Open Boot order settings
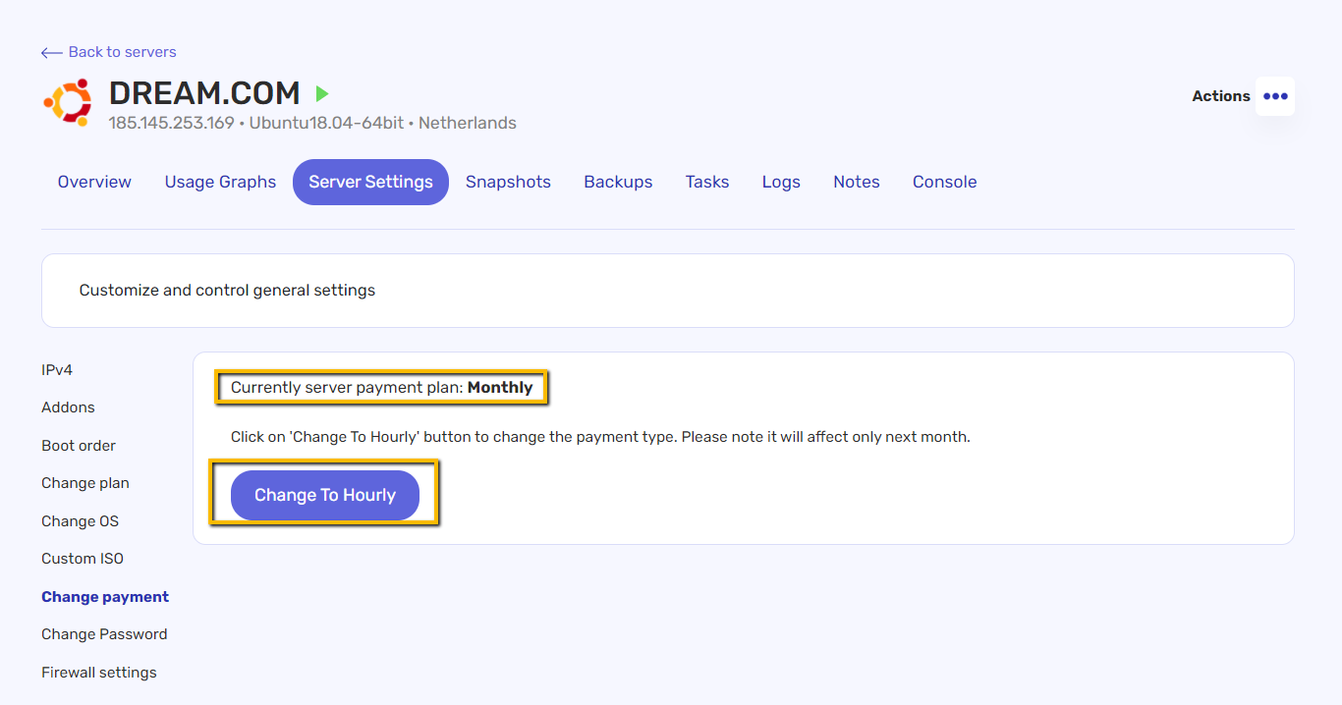Image resolution: width=1342 pixels, height=705 pixels. pos(79,446)
